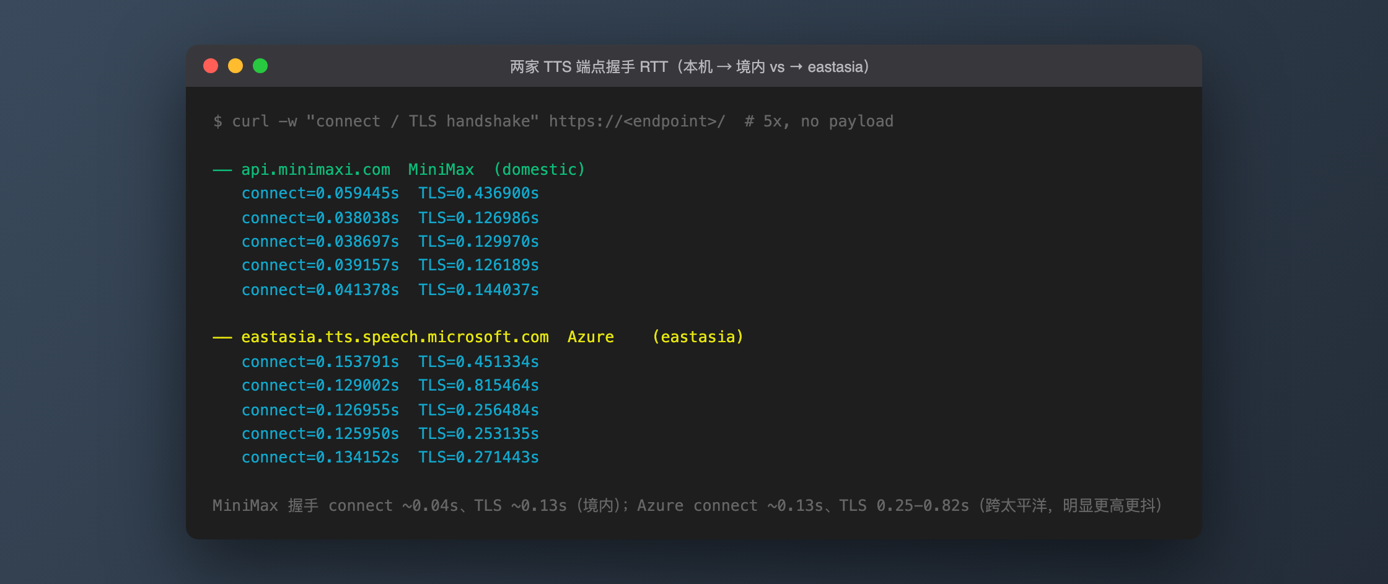Click the terminal window title text
This screenshot has width=1388, height=584.
tap(689, 66)
